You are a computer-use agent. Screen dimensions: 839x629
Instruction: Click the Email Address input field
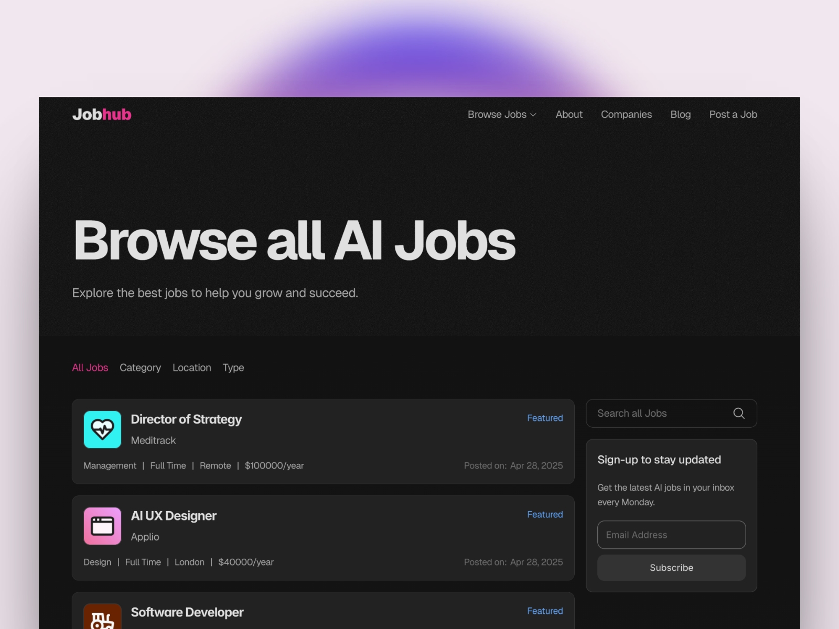[671, 535]
